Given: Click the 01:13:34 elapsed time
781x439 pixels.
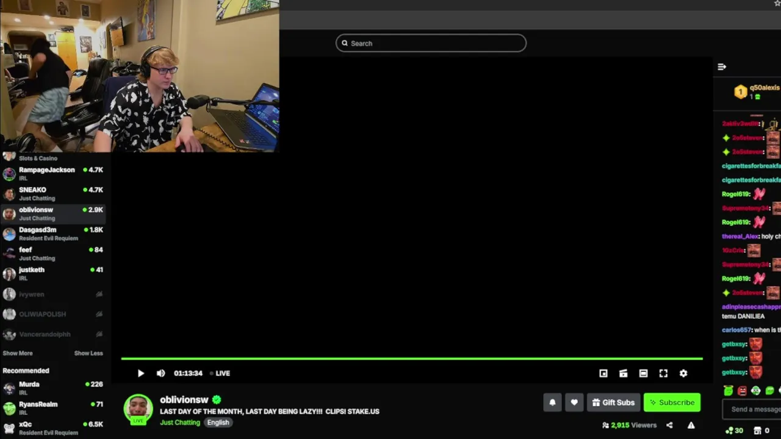Looking at the screenshot, I should pos(188,373).
